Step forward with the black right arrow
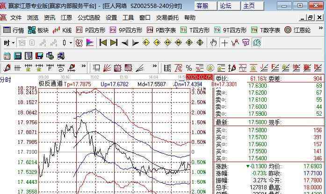 [x=135, y=43]
